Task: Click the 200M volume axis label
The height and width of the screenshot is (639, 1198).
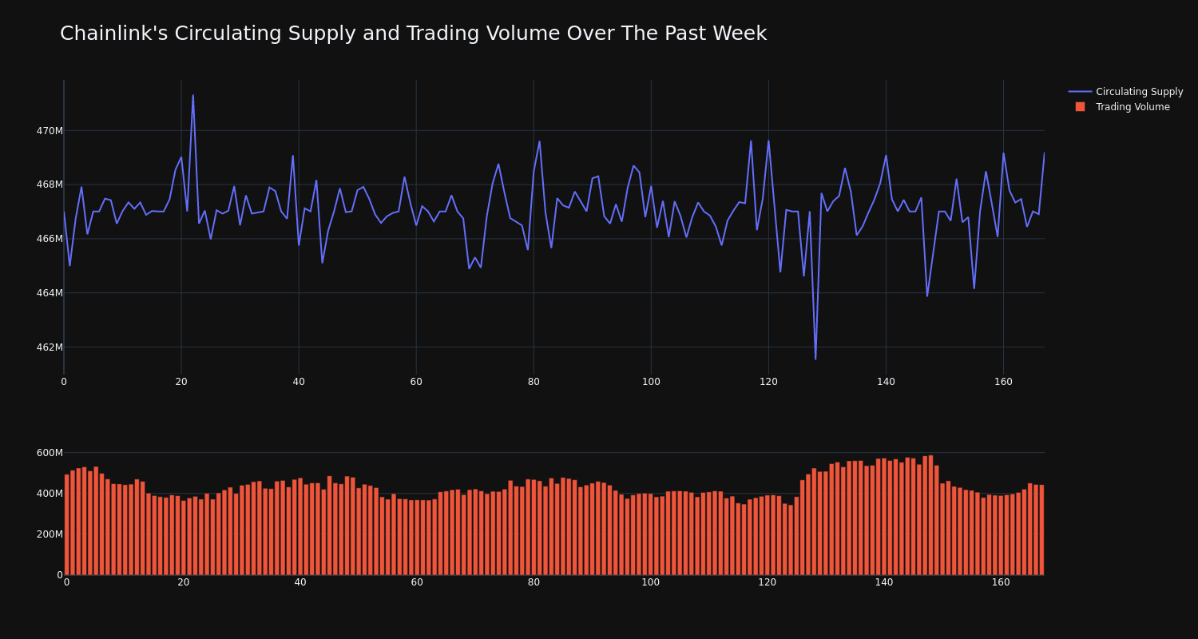Action: [50, 534]
